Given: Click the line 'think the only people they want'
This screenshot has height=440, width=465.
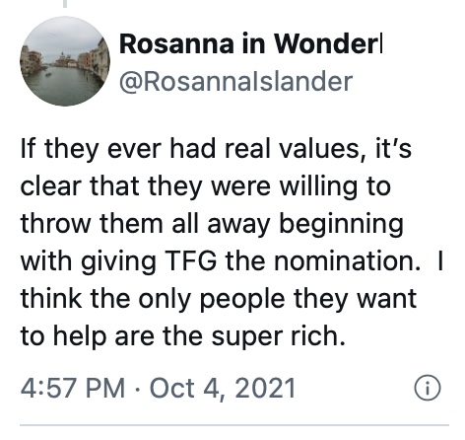Looking at the screenshot, I should coord(219,299).
